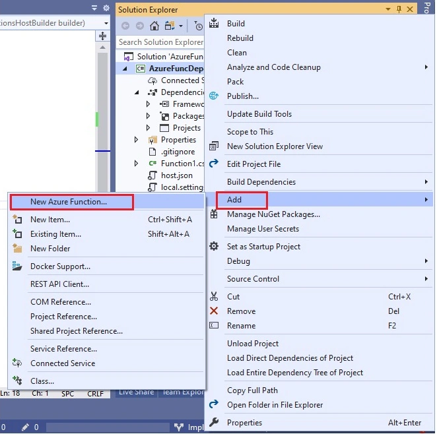The image size is (437, 434).
Task: Choose Rebuild from the context menu
Action: click(x=240, y=38)
